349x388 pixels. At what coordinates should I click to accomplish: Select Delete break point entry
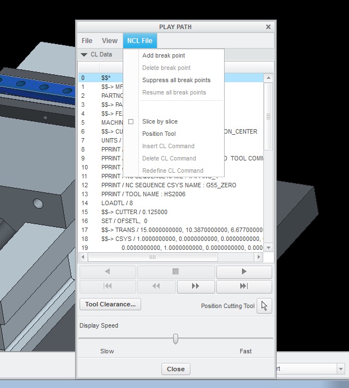tap(166, 68)
